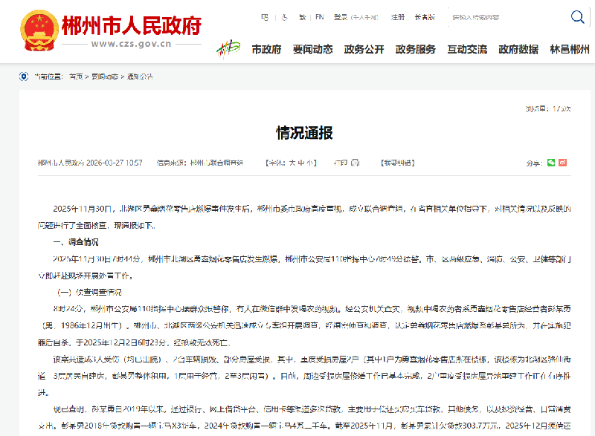
Task: Click the location pin icon in breadcrumb
Action: [23, 77]
